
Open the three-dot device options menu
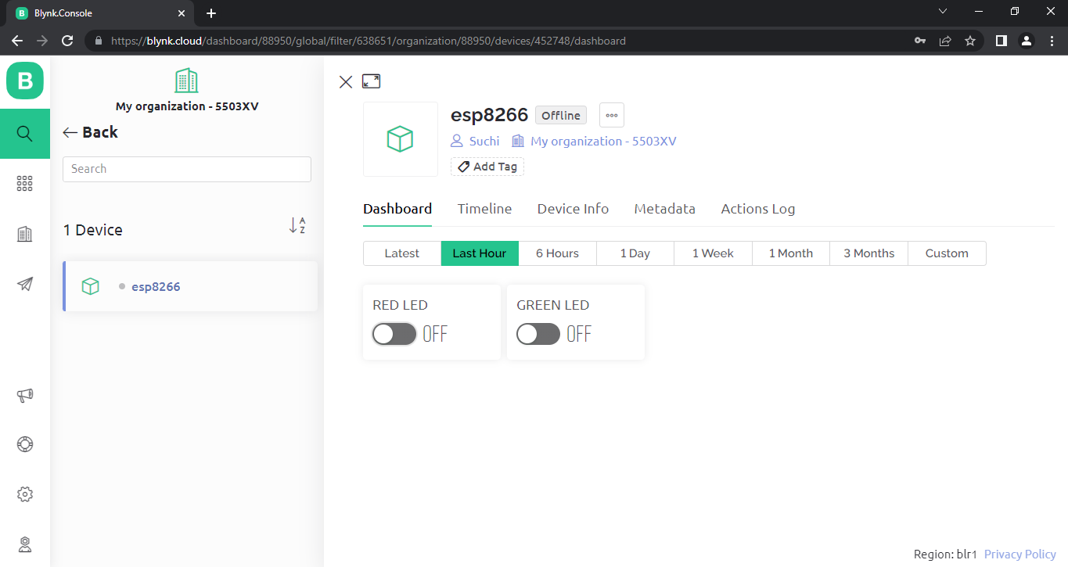coord(611,115)
